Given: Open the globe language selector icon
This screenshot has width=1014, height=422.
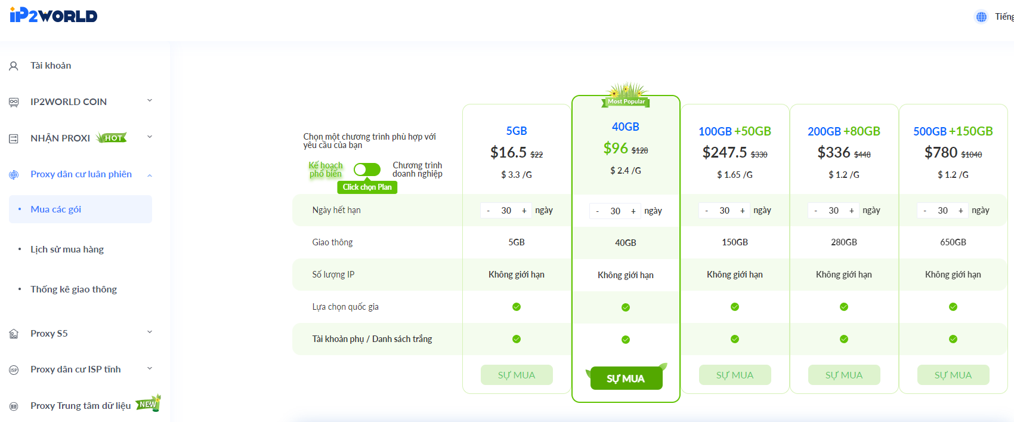Looking at the screenshot, I should pyautogui.click(x=981, y=17).
